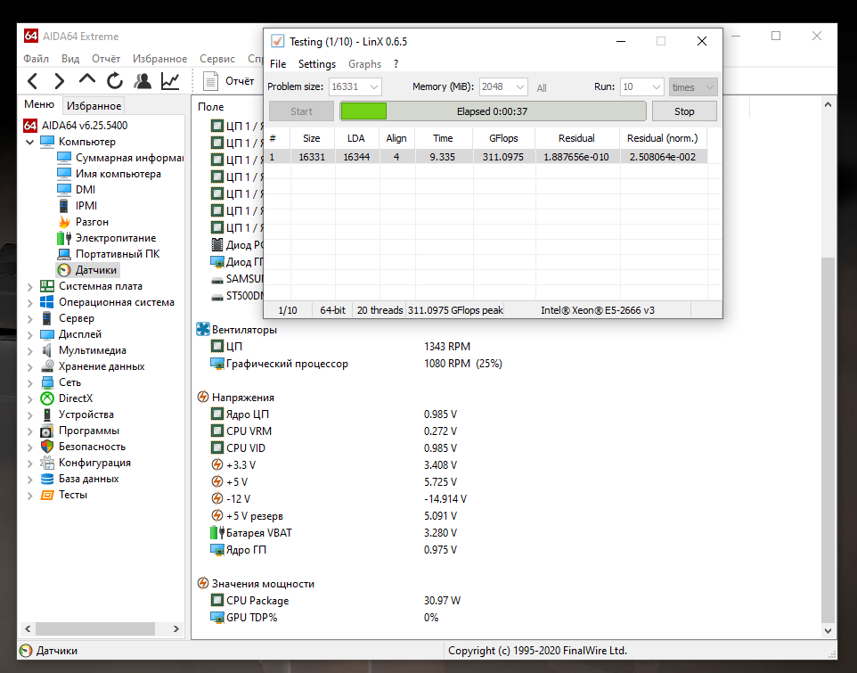This screenshot has width=857, height=673.
Task: Click the sensor panel scrollbar down arrow
Action: [x=828, y=630]
